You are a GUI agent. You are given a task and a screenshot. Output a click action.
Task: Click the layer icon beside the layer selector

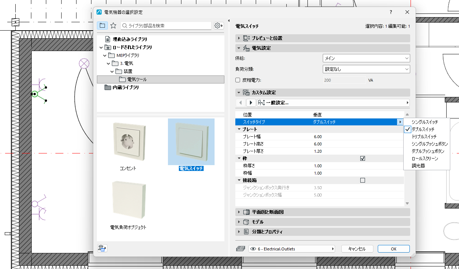pos(240,249)
